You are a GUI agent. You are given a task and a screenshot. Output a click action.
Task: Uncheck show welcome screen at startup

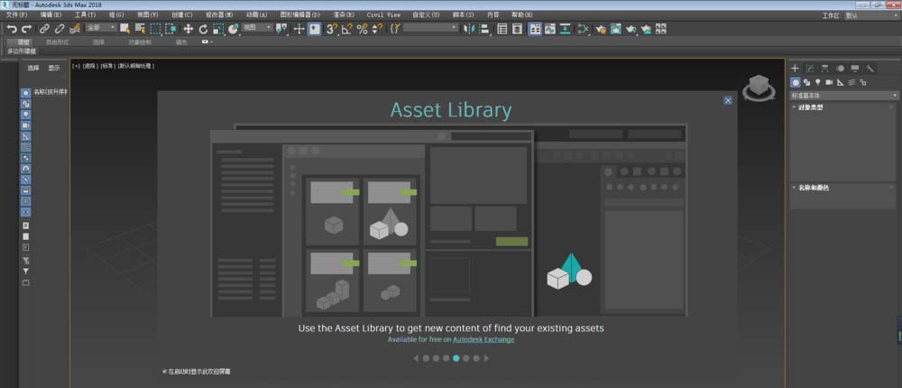[x=164, y=372]
